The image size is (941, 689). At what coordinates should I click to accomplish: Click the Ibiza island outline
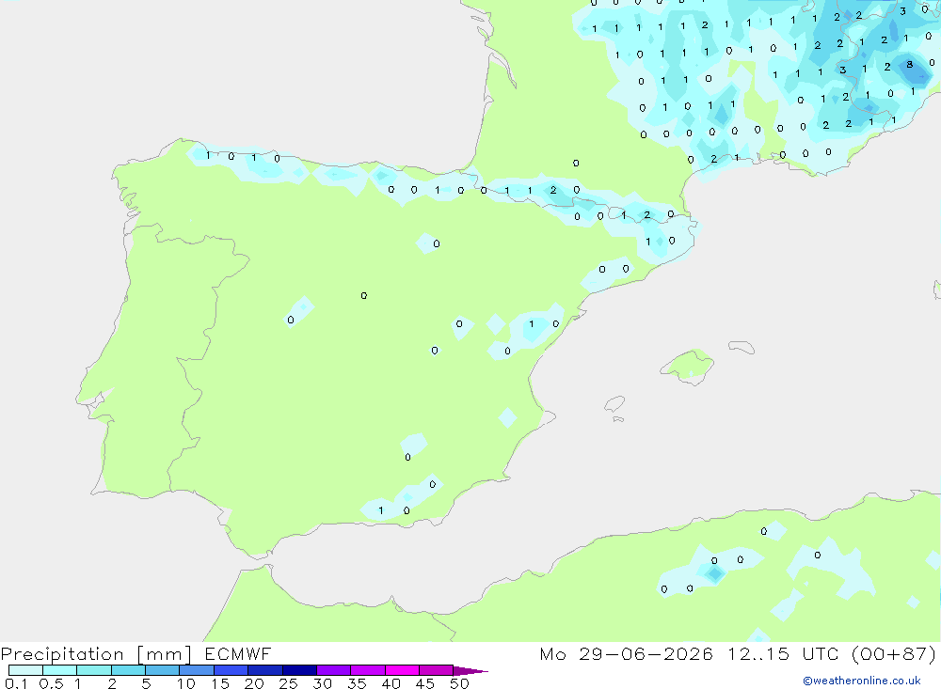(x=614, y=403)
